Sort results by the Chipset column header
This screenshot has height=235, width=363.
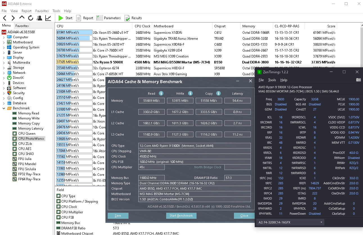click(226, 26)
